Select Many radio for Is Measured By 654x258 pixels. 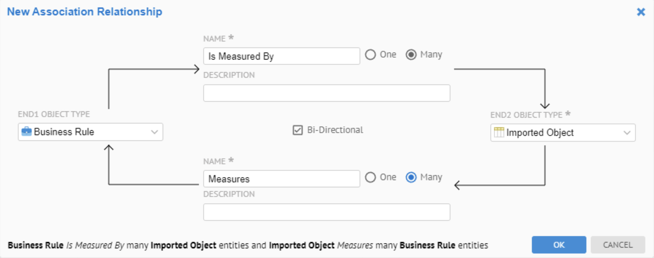[411, 55]
